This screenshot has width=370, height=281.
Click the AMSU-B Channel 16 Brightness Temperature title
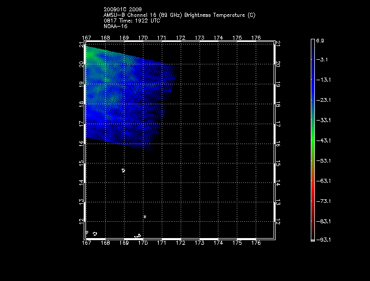click(x=179, y=15)
